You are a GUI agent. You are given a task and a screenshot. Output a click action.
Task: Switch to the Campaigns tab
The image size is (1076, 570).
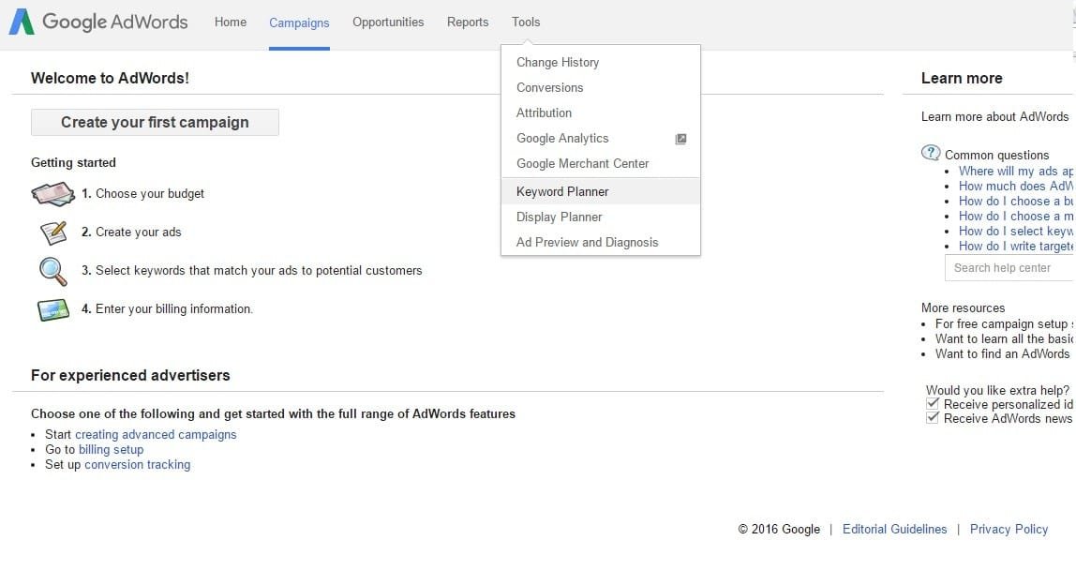[299, 22]
